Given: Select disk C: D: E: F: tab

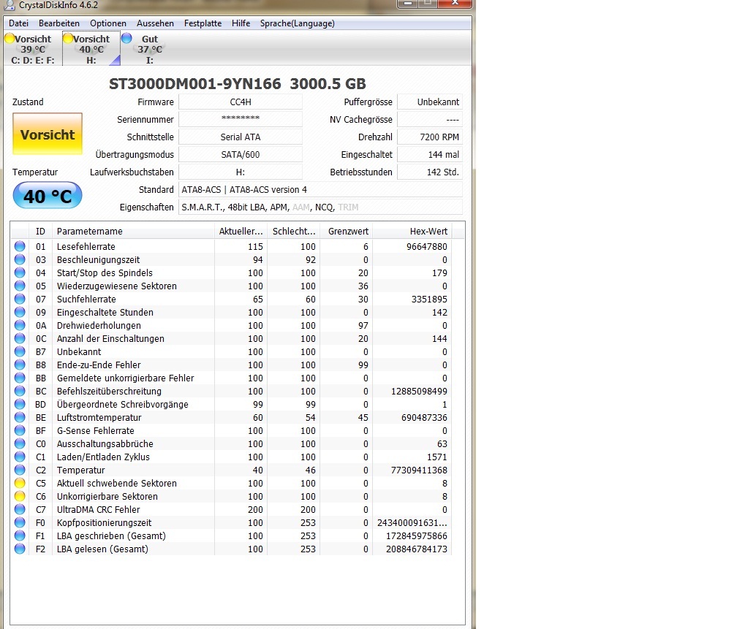Looking at the screenshot, I should pos(32,49).
